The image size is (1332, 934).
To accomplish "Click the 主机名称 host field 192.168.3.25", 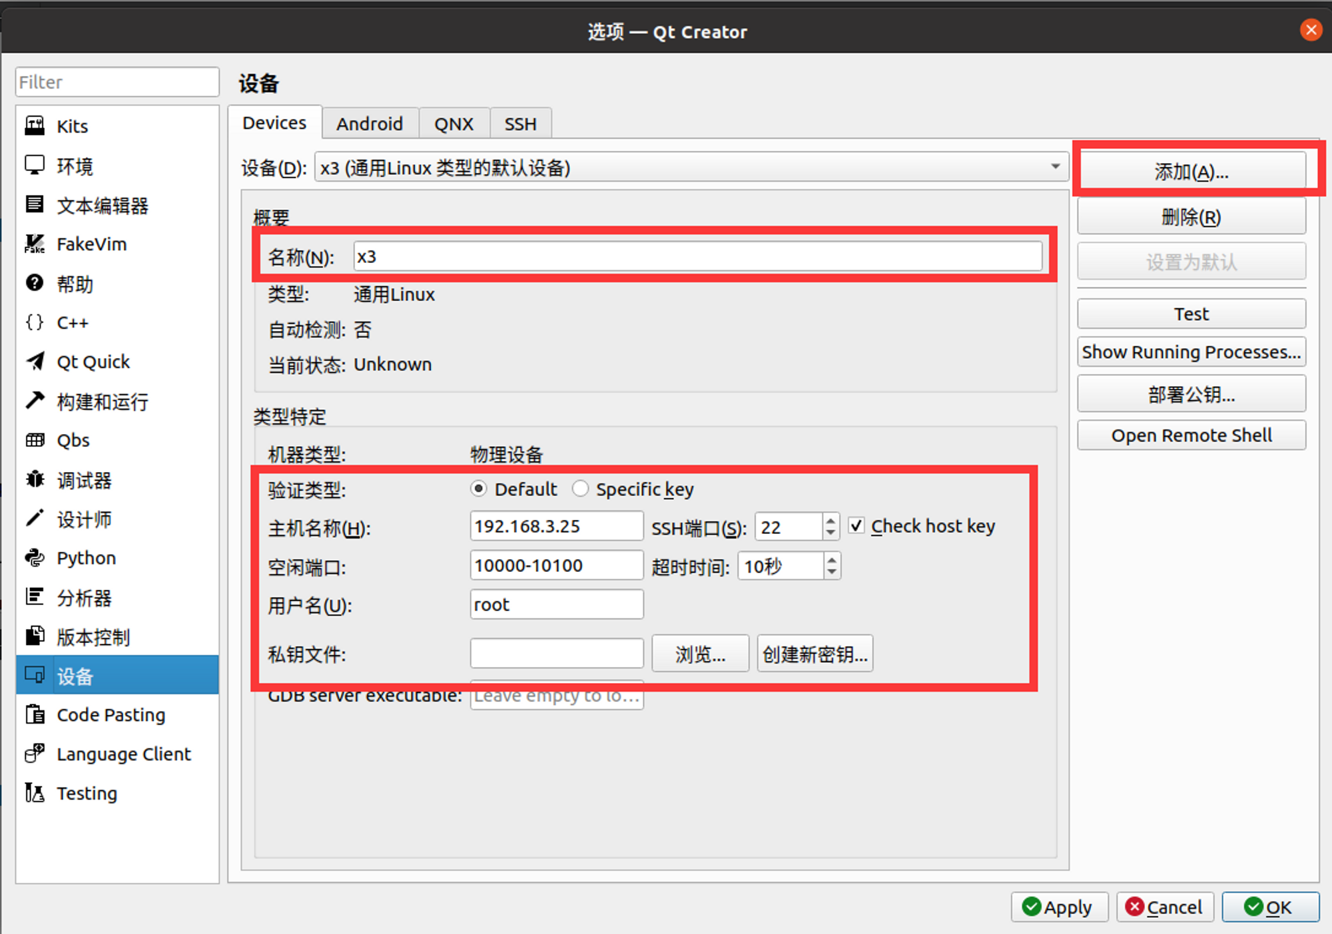I will tap(557, 526).
